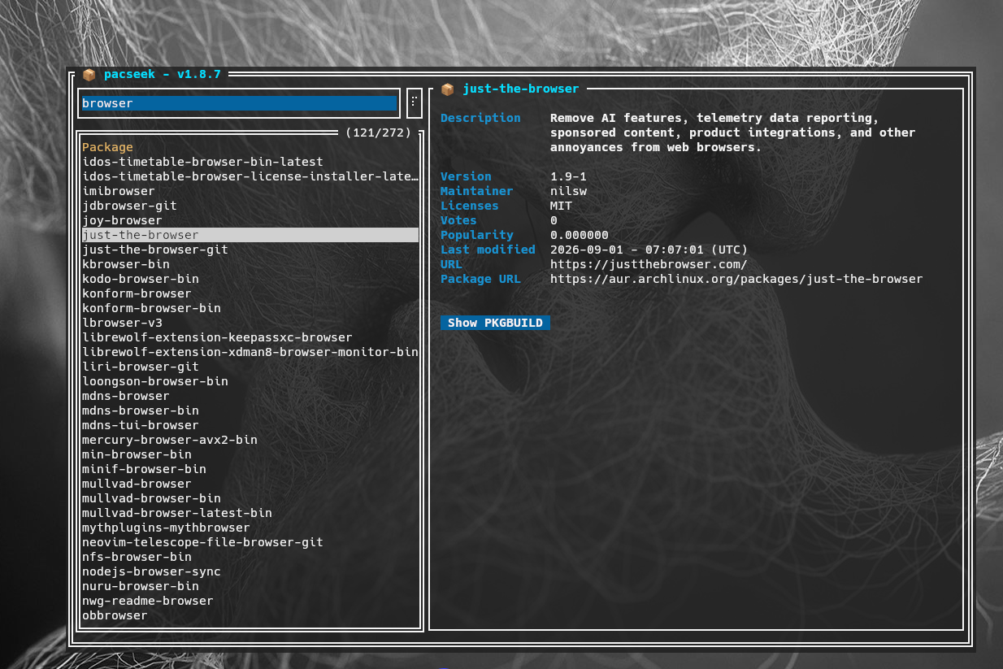Viewport: 1003px width, 669px height.
Task: Open the AUR package URL link
Action: point(736,279)
